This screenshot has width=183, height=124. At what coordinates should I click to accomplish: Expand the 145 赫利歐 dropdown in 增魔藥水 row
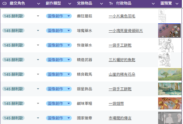[38, 31]
